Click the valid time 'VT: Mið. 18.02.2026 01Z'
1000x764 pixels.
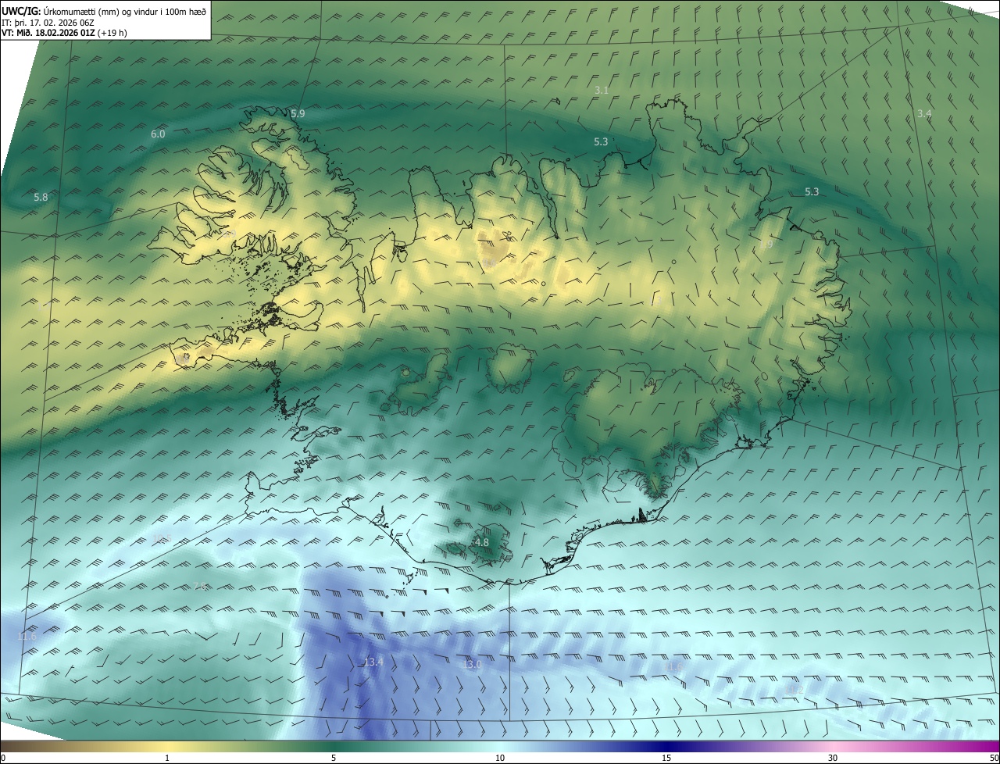coord(48,33)
